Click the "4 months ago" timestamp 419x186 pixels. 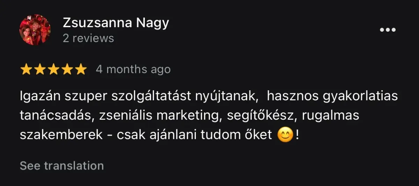coord(133,69)
